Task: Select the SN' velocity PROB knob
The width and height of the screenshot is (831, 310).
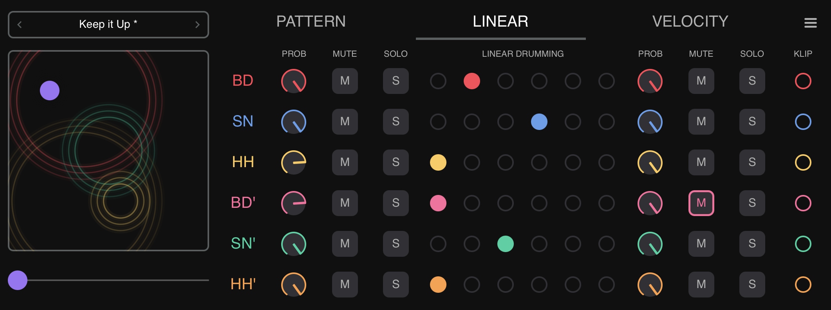Action: point(650,244)
